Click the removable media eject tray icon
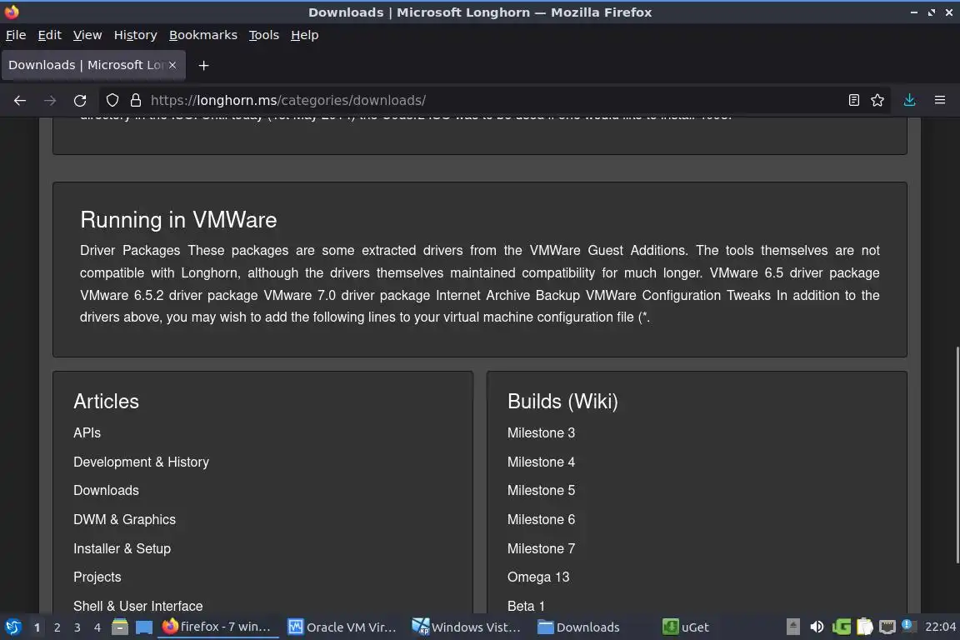The width and height of the screenshot is (960, 640). pyautogui.click(x=792, y=627)
